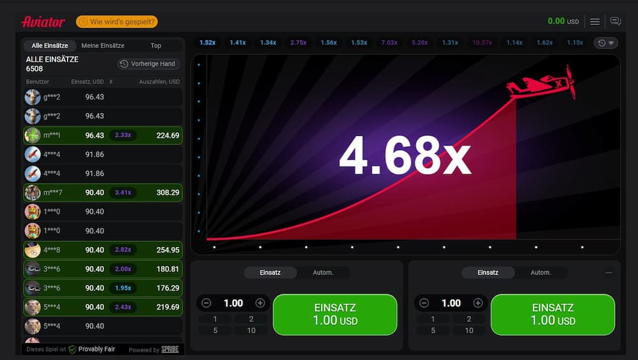Switch left panel to Autom. mode
This screenshot has width=638, height=360.
(323, 273)
